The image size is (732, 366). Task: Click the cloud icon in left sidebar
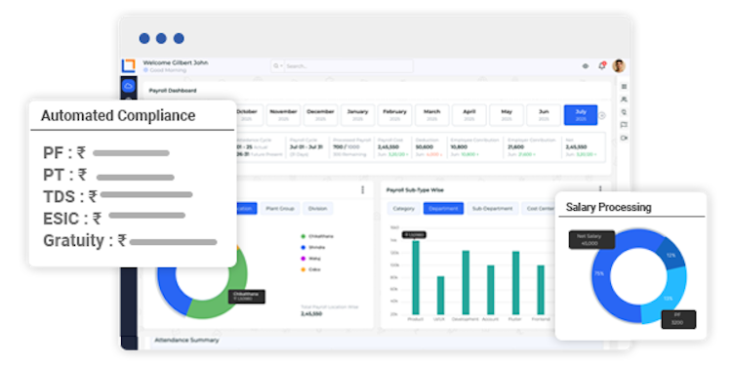click(129, 86)
